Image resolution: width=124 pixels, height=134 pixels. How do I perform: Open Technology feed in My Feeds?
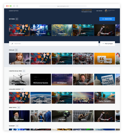(x=104, y=30)
